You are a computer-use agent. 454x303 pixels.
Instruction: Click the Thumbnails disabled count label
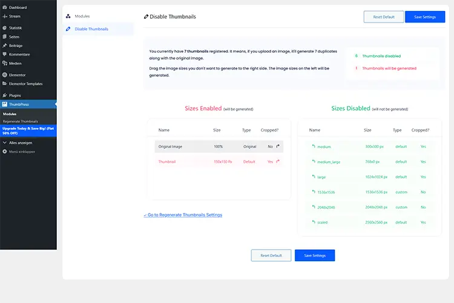tap(381, 56)
